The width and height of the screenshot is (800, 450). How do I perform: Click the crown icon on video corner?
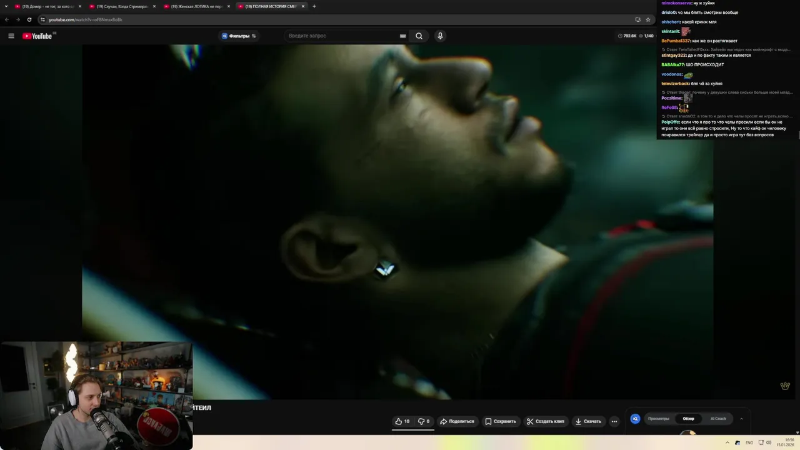coord(785,386)
